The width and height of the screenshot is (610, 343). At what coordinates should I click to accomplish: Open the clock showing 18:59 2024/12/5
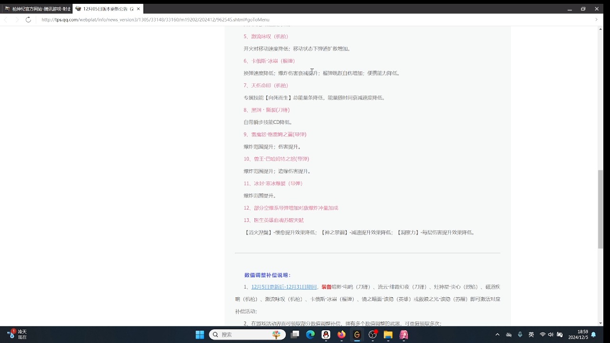579,334
